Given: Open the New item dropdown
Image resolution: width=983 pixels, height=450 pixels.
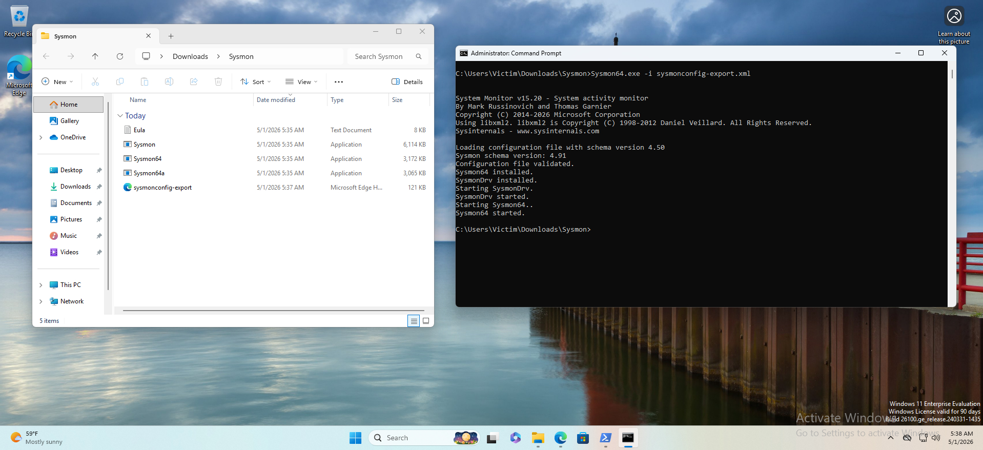Looking at the screenshot, I should (57, 81).
